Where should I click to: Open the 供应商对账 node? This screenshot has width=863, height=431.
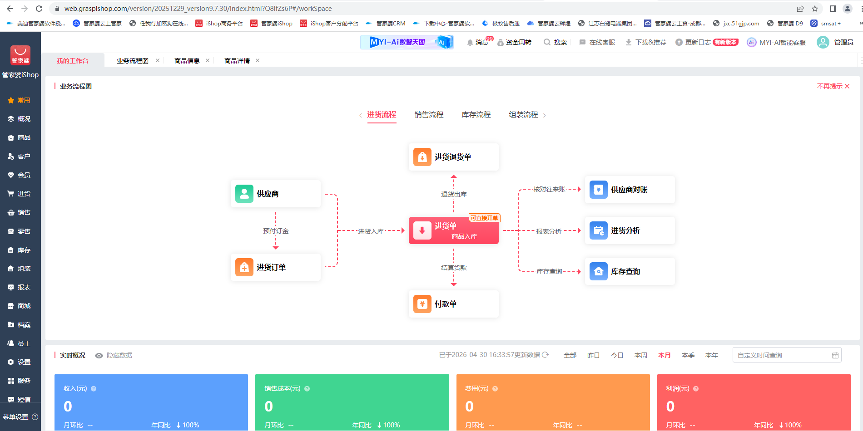pyautogui.click(x=630, y=190)
